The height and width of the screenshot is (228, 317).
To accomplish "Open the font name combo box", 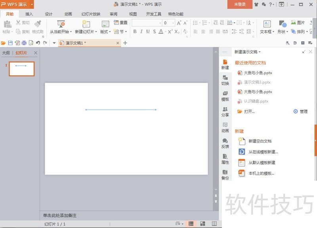I will 147,23.
